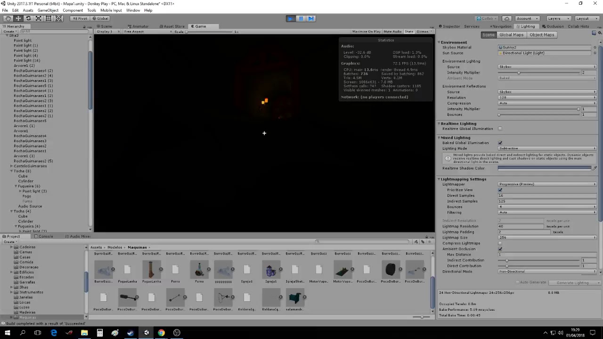Expand CasteloGuimaraes in the Hierarchy
This screenshot has height=339, width=603.
tap(11, 166)
